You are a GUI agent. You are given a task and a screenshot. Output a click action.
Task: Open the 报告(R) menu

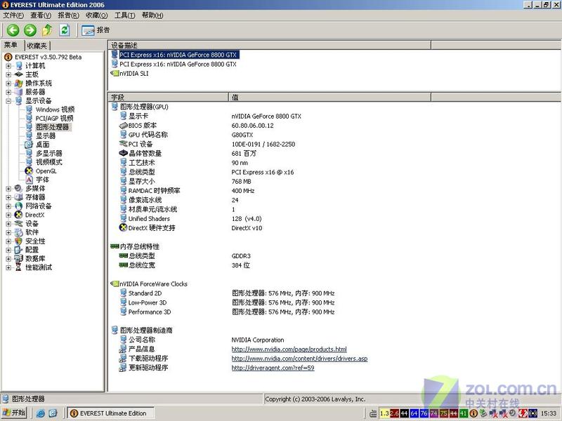pyautogui.click(x=68, y=15)
